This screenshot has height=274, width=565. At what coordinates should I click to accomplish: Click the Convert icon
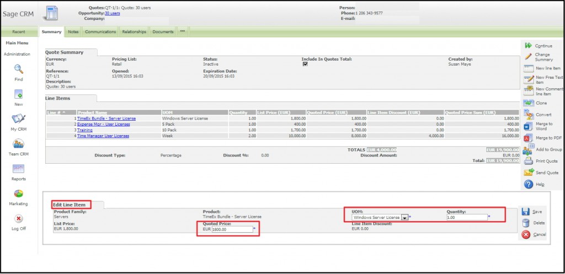[x=529, y=115]
